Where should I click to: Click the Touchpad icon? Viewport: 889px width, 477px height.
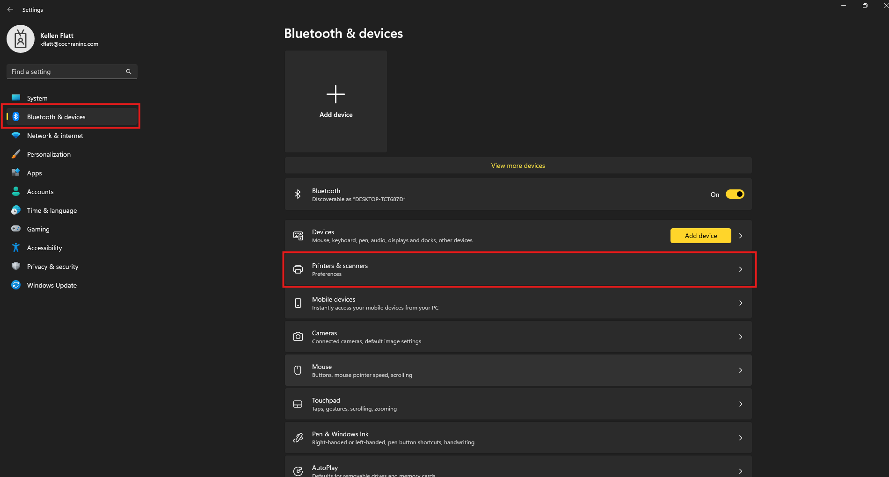[298, 404]
